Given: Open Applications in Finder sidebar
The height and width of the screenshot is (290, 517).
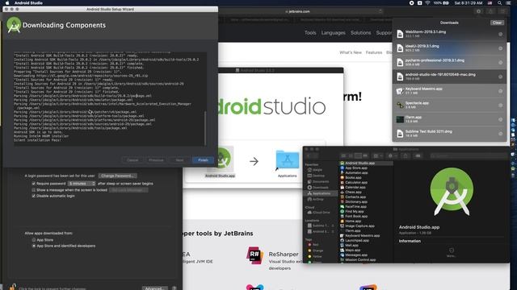Looking at the screenshot, I should (320, 193).
